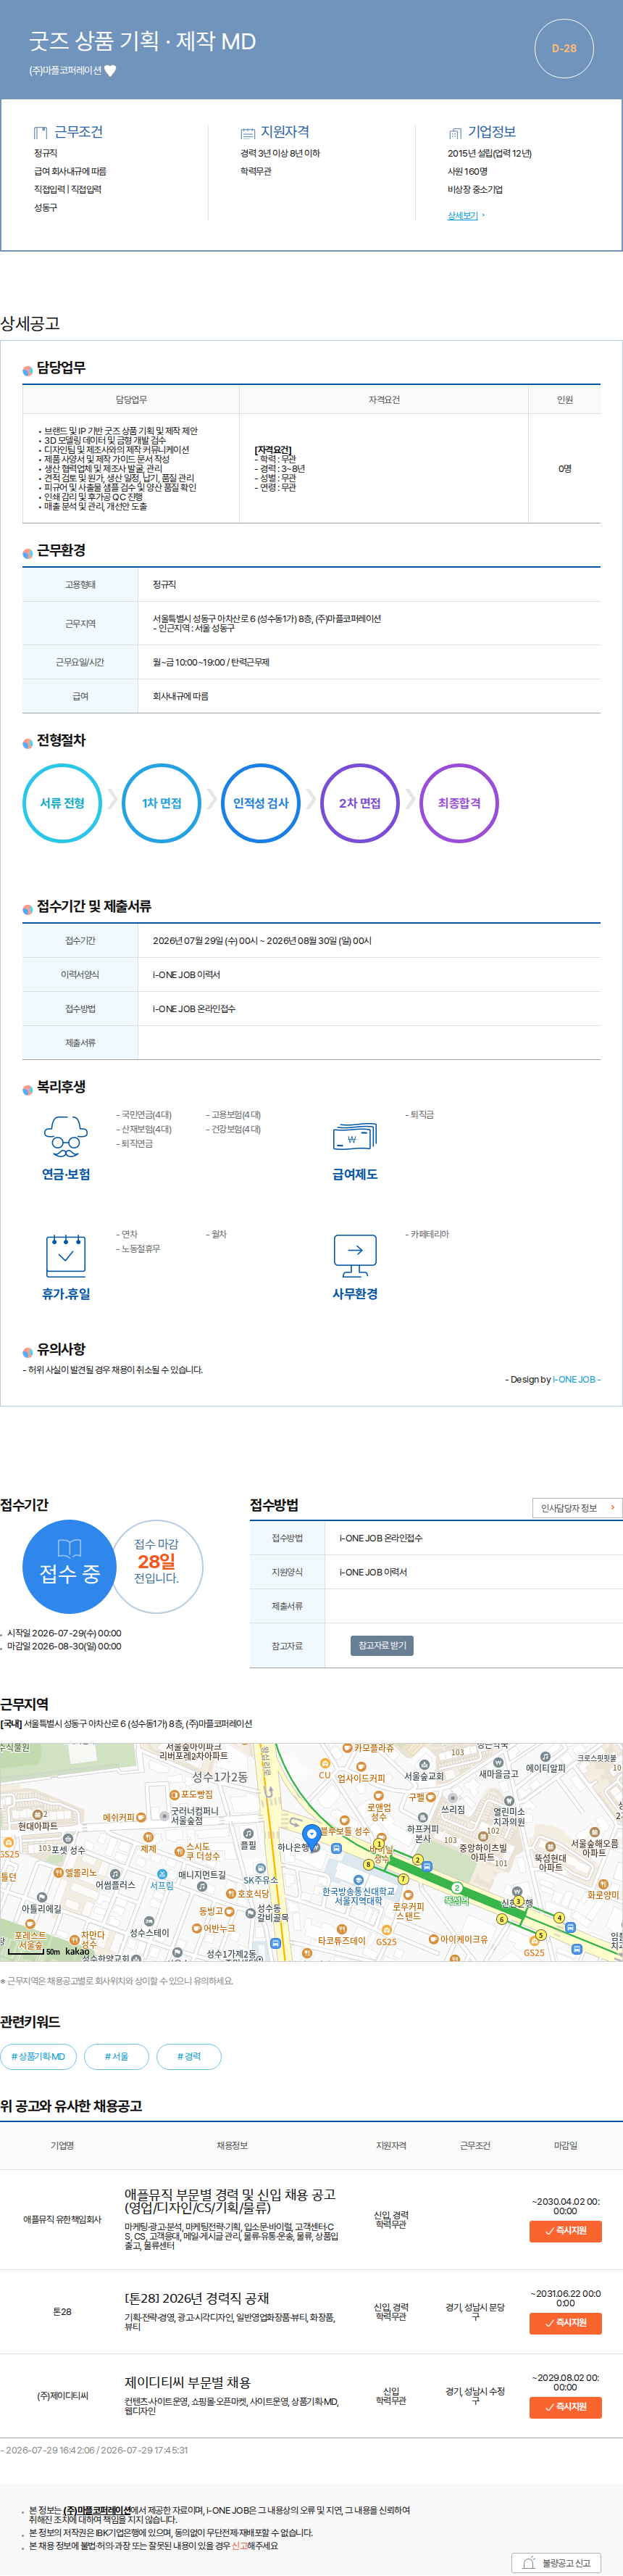This screenshot has height=2576, width=623.
Task: Click the 지원자격 calendar icon
Action: tap(248, 133)
